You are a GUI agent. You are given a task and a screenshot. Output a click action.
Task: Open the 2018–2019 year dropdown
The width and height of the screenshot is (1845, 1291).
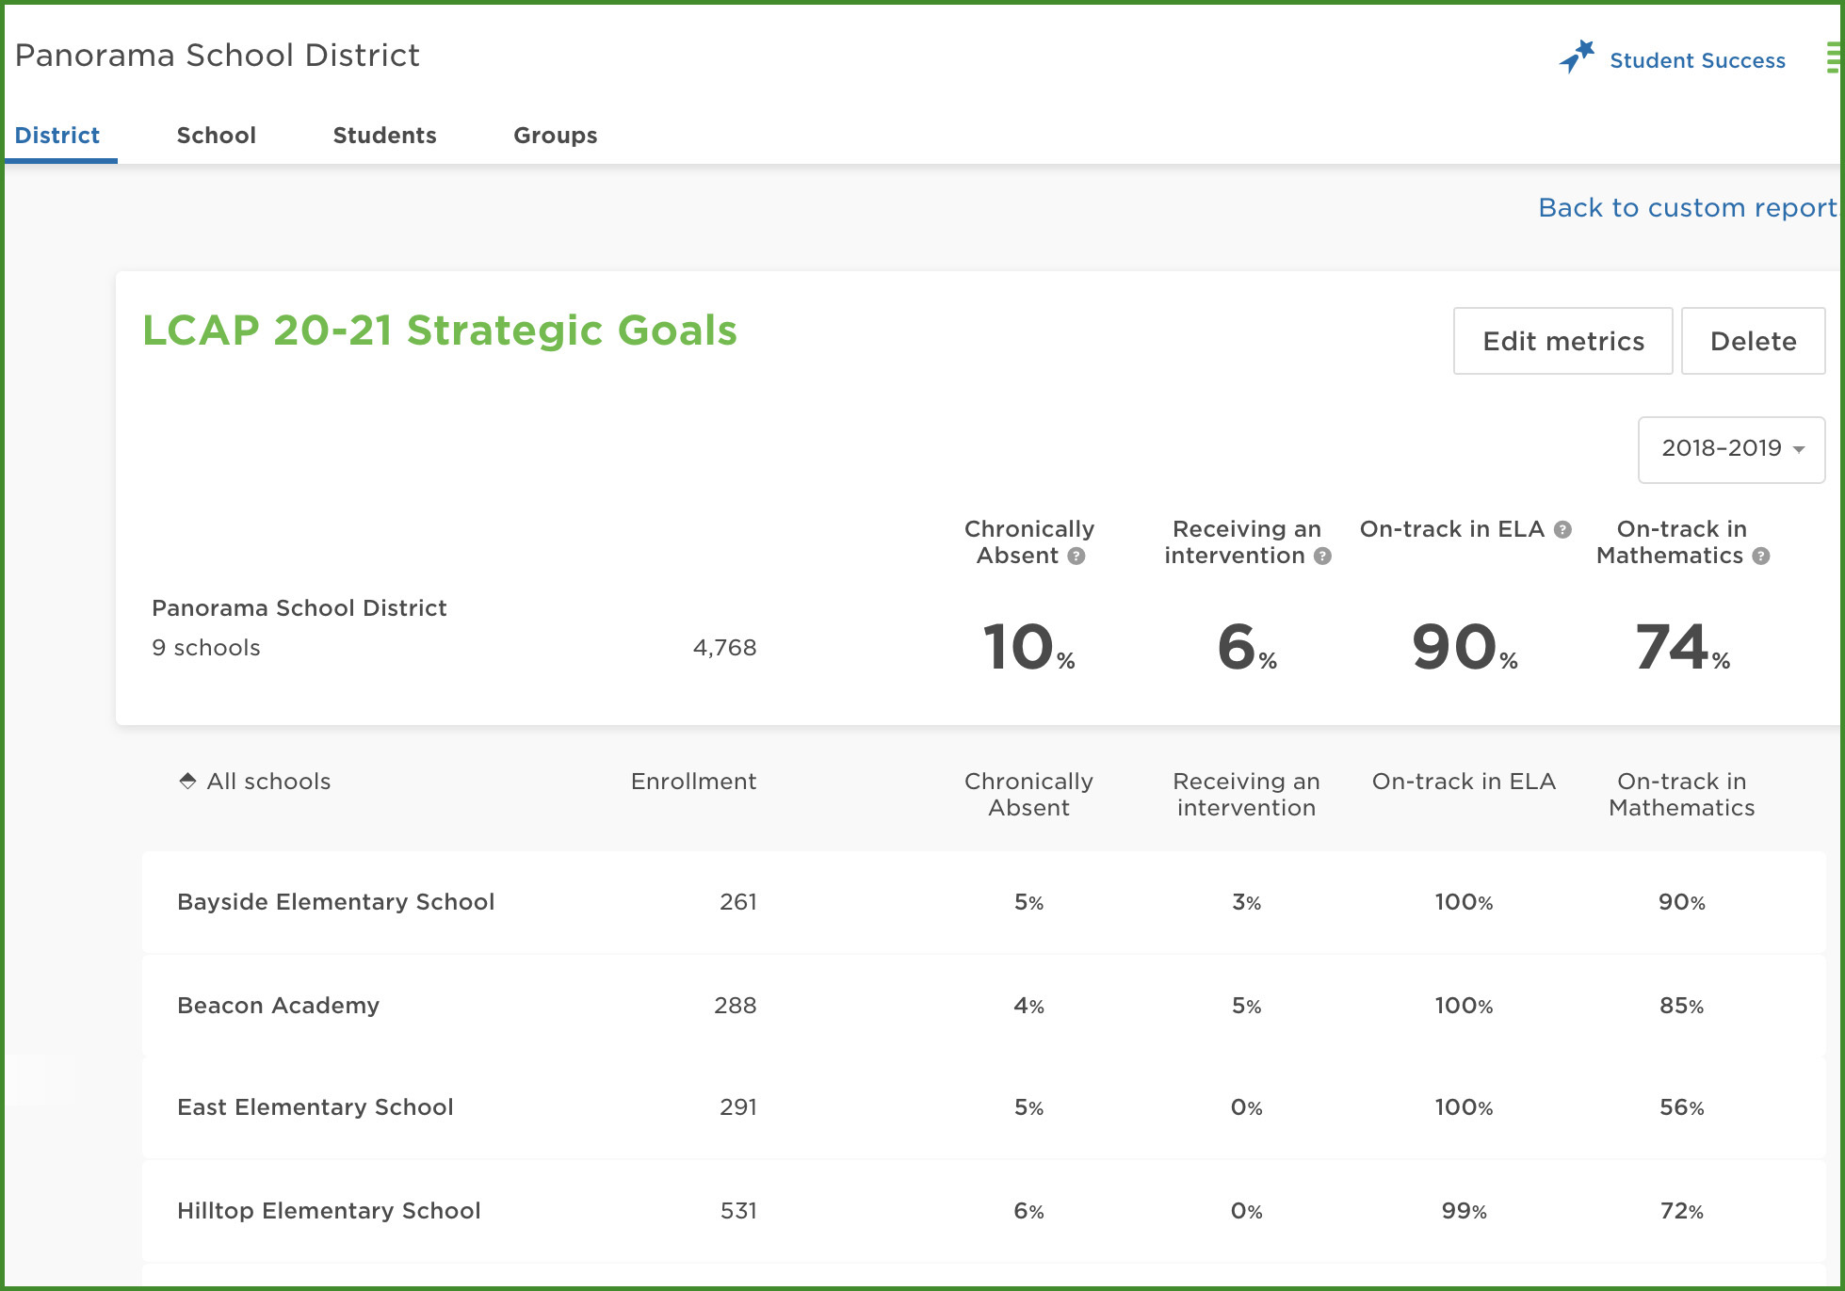[x=1731, y=449]
